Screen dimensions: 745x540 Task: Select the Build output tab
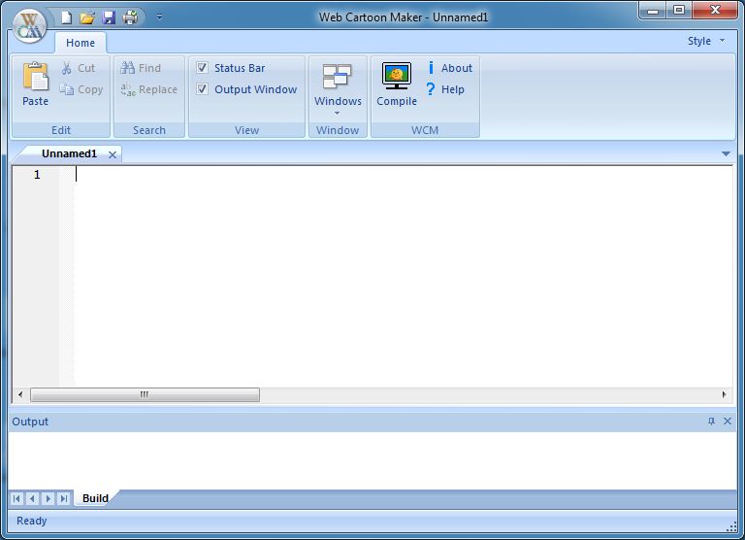(x=95, y=498)
